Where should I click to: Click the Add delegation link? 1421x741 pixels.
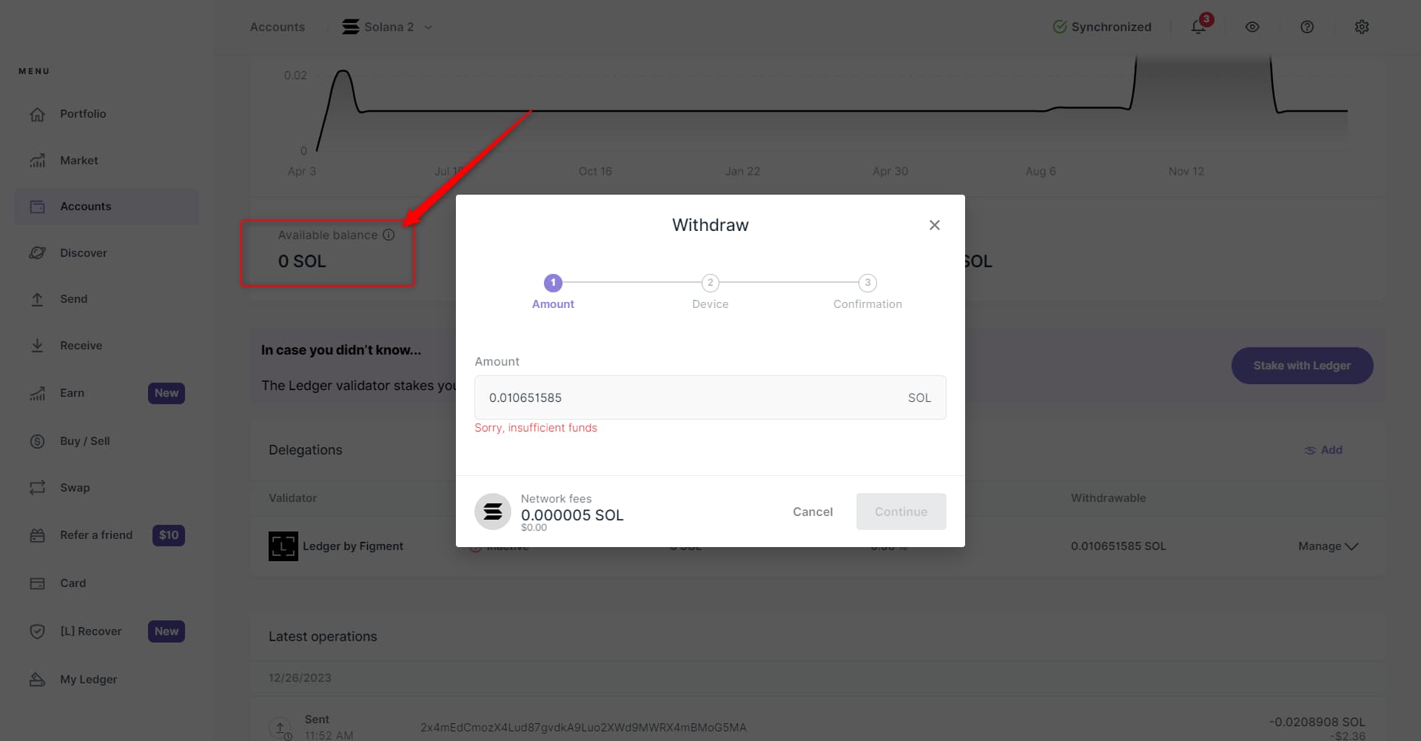pos(1323,450)
